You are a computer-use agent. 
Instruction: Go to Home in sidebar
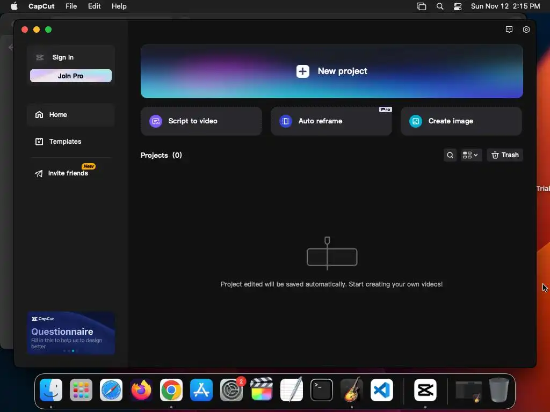[x=71, y=115]
